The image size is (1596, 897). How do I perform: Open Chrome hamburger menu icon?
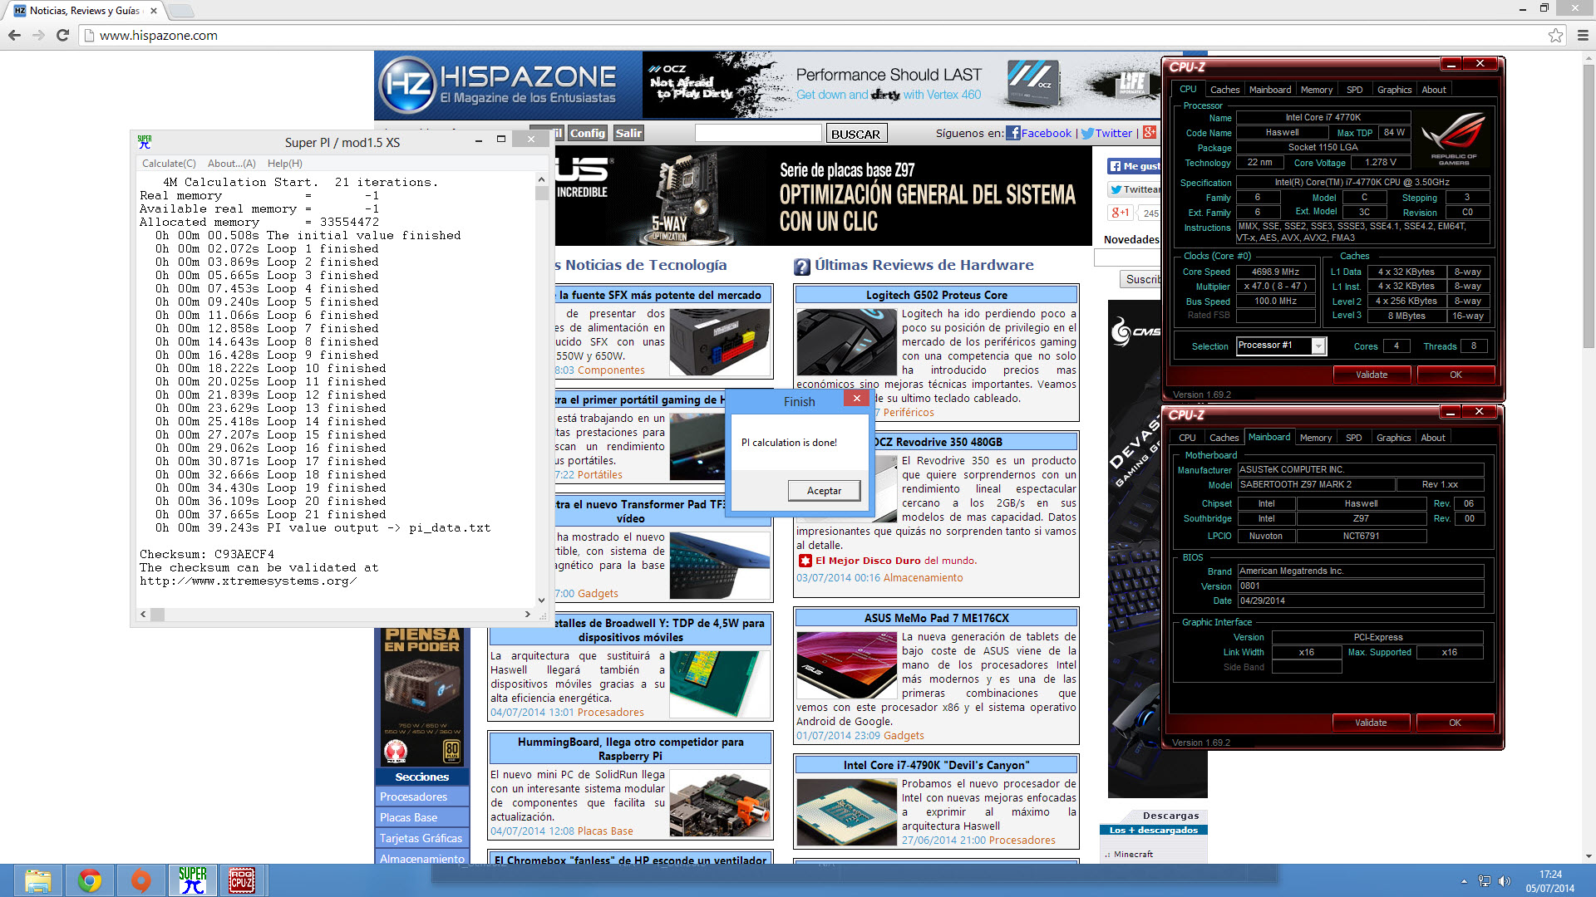pos(1583,35)
